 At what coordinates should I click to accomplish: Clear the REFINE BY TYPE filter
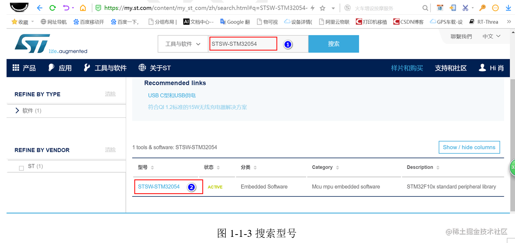pos(110,94)
